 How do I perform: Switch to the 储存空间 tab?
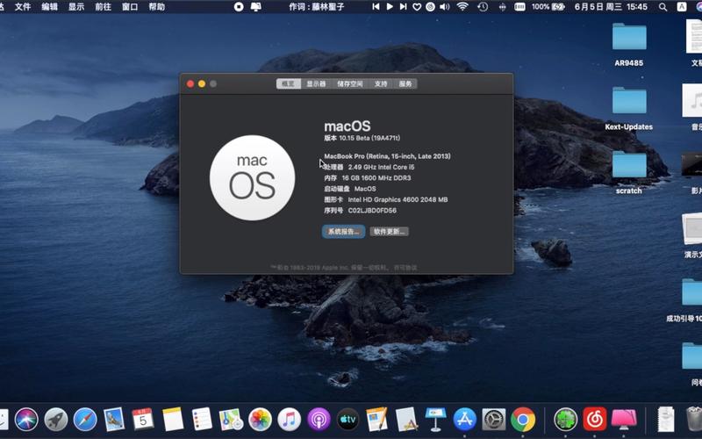click(350, 83)
